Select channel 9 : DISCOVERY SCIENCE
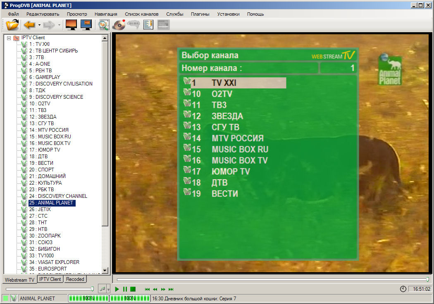Image resolution: width=434 pixels, height=304 pixels. pyautogui.click(x=56, y=97)
